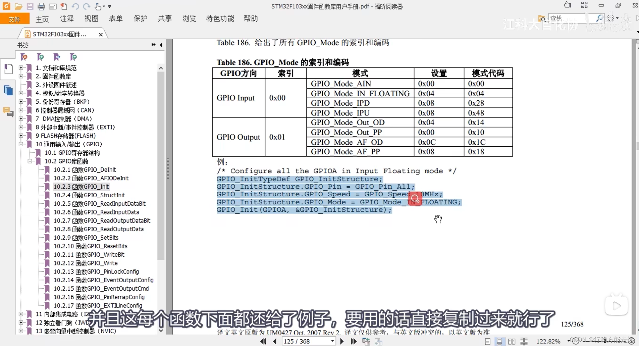
Task: Open the 帮助 ribbon tab
Action: click(251, 18)
